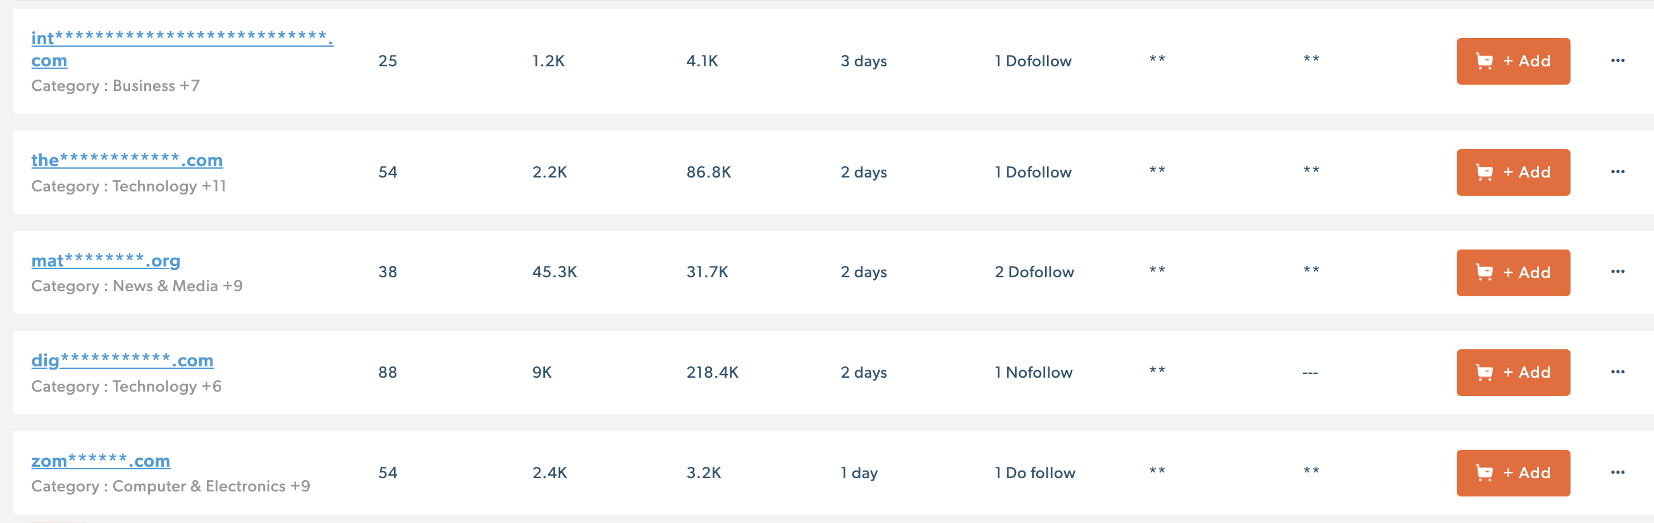Open the the***.com website link
This screenshot has width=1654, height=523.
[x=126, y=160]
